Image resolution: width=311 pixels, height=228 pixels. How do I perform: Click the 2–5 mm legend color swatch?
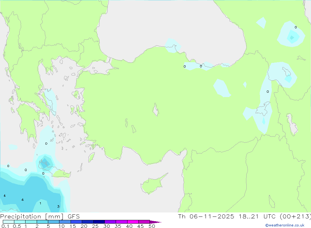pyautogui.click(x=42, y=222)
